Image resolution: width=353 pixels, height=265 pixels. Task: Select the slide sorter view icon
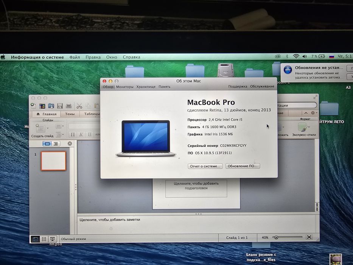44,239
